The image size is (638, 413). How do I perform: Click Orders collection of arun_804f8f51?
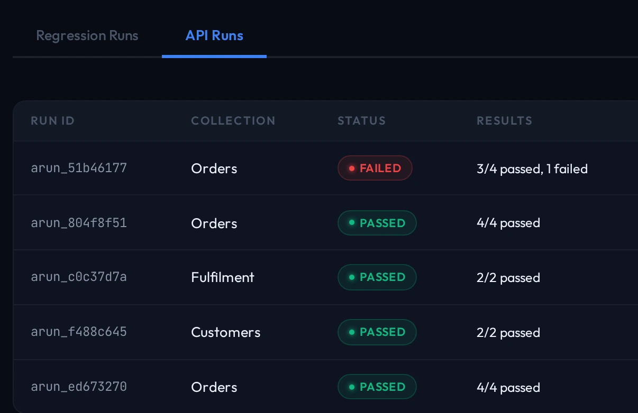coord(214,223)
